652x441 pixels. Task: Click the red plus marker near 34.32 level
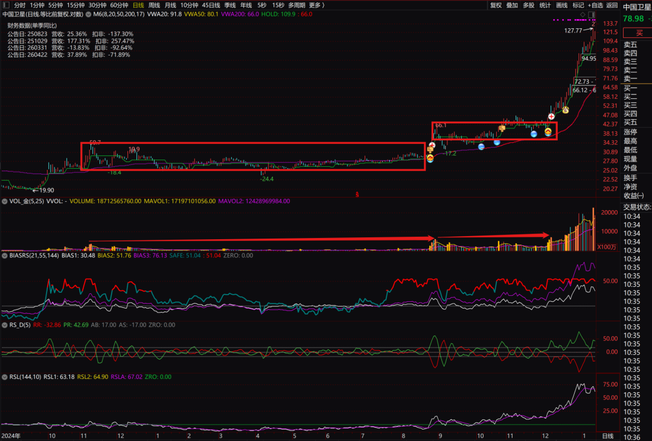(x=432, y=145)
